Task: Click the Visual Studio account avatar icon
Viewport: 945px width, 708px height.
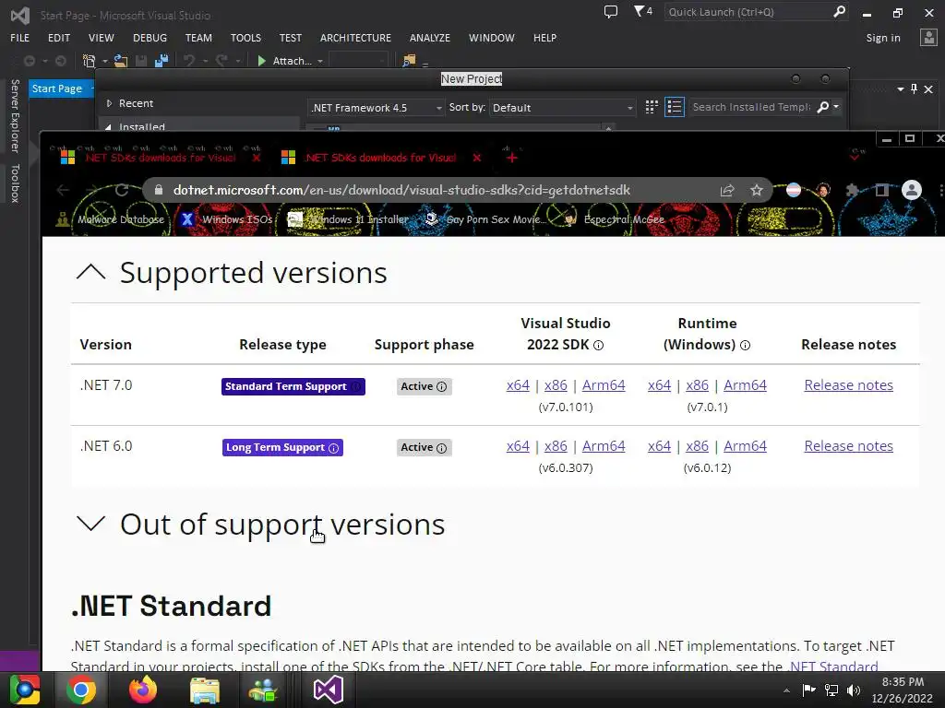Action: [928, 37]
